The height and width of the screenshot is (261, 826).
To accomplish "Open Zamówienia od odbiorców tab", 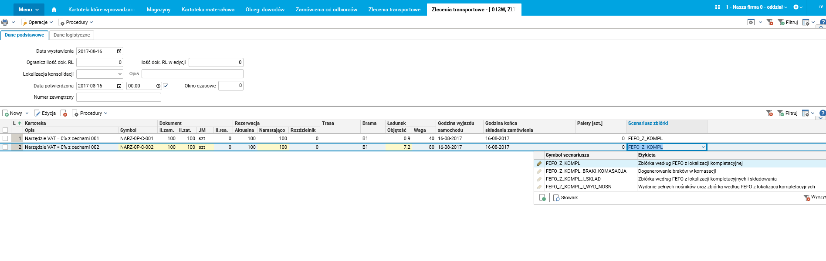I will click(x=326, y=10).
